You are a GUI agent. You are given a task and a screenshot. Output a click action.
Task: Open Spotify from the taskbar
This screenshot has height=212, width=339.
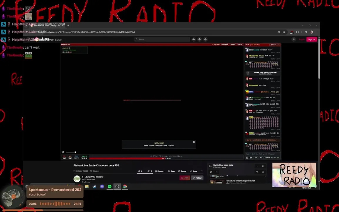pos(110,186)
